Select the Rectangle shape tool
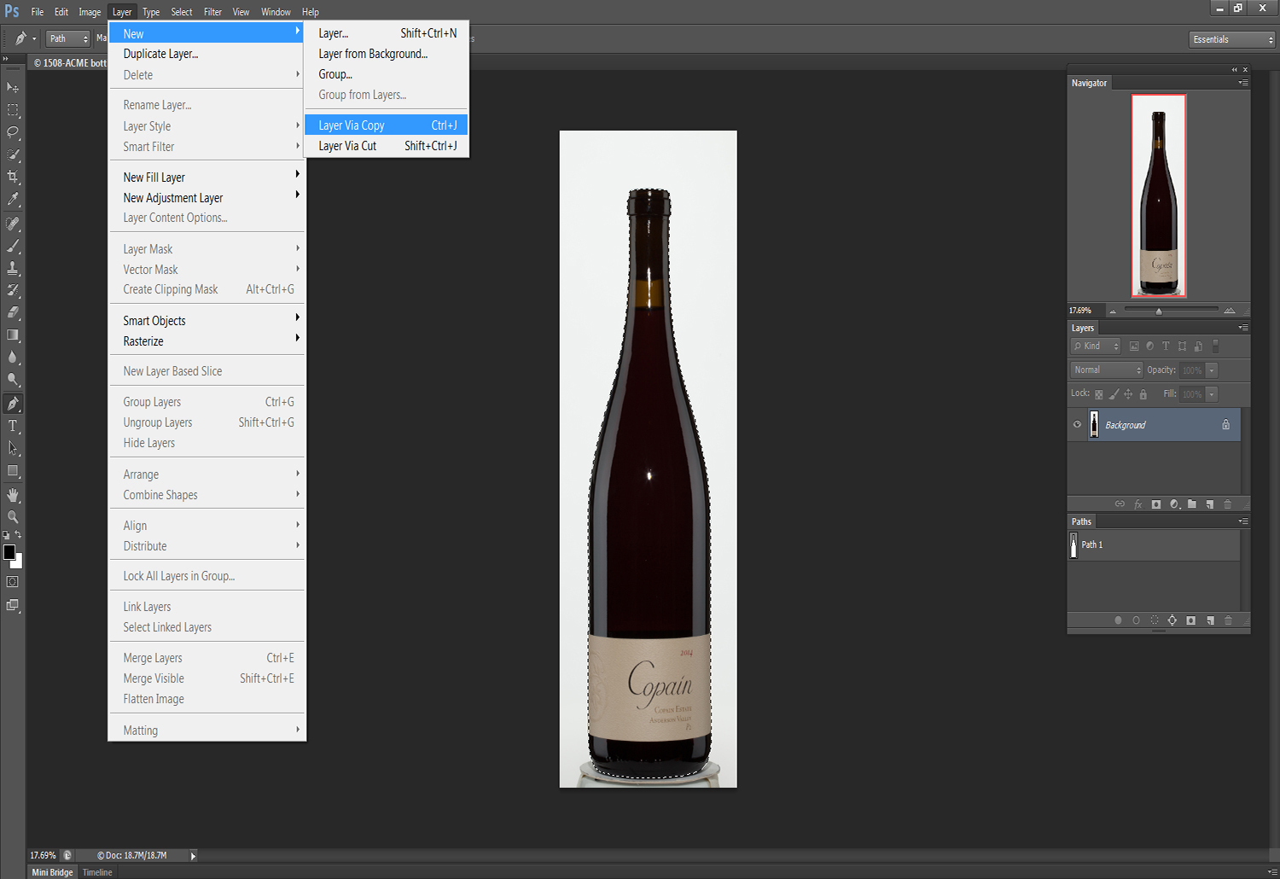 (13, 470)
